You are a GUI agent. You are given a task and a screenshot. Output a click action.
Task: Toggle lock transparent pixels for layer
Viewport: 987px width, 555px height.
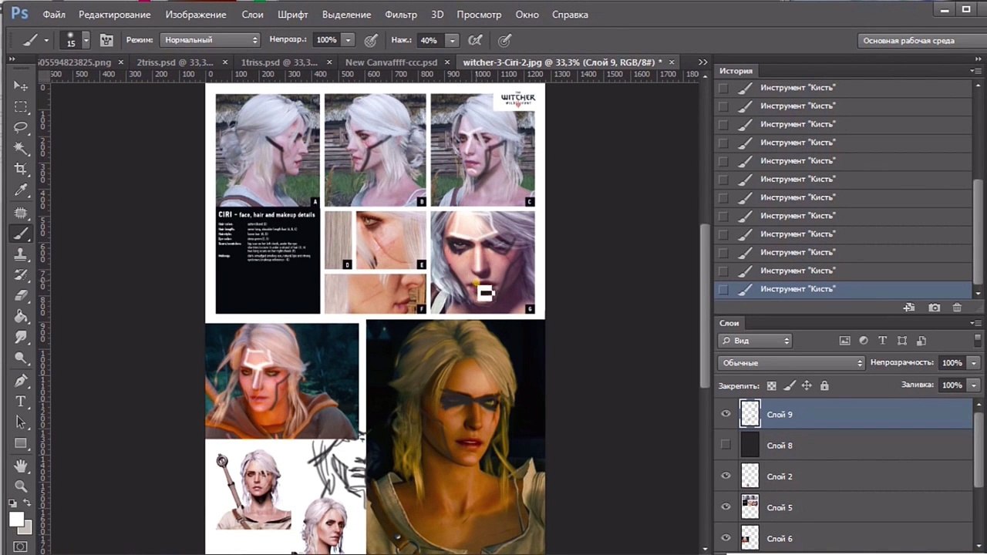click(771, 385)
